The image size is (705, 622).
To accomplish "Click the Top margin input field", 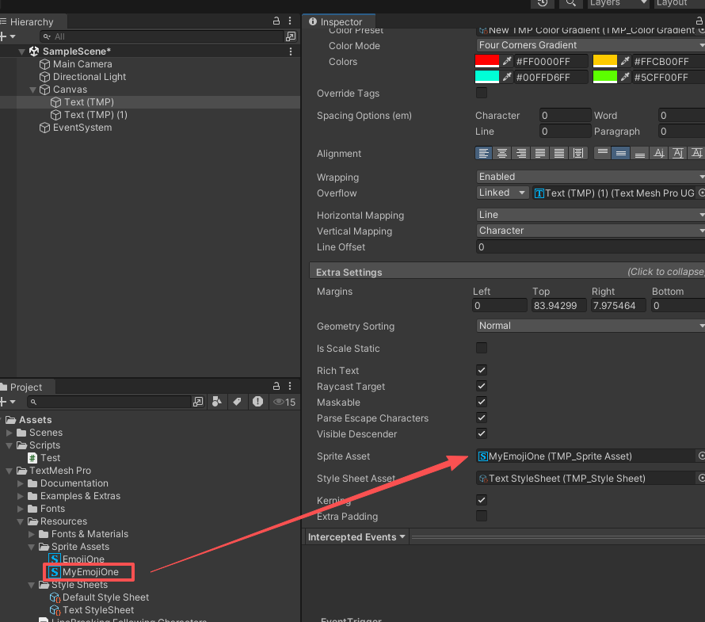I will click(559, 305).
